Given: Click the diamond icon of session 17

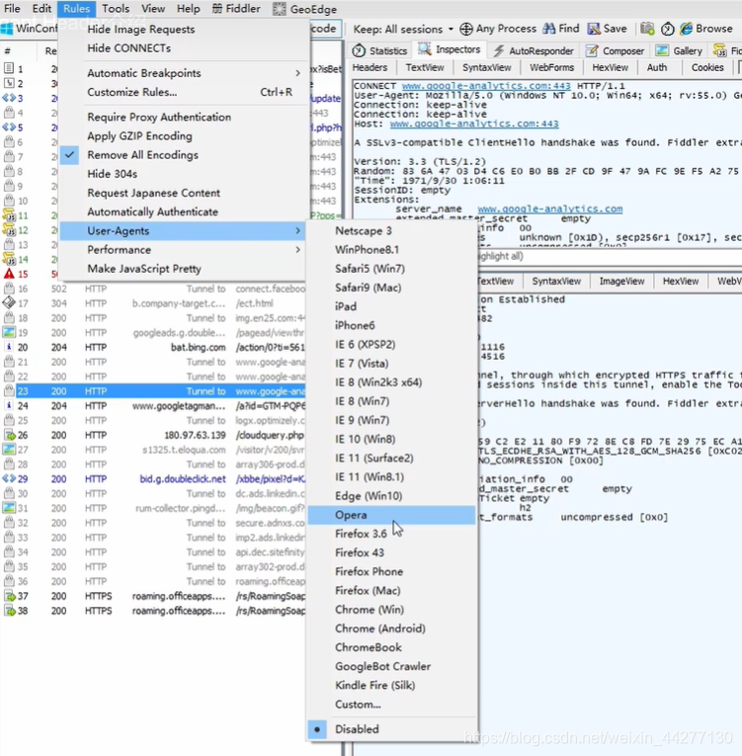Looking at the screenshot, I should [9, 302].
